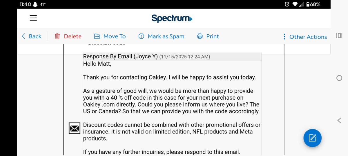Tap the Android home circle button
348x156 pixels.
click(x=339, y=78)
